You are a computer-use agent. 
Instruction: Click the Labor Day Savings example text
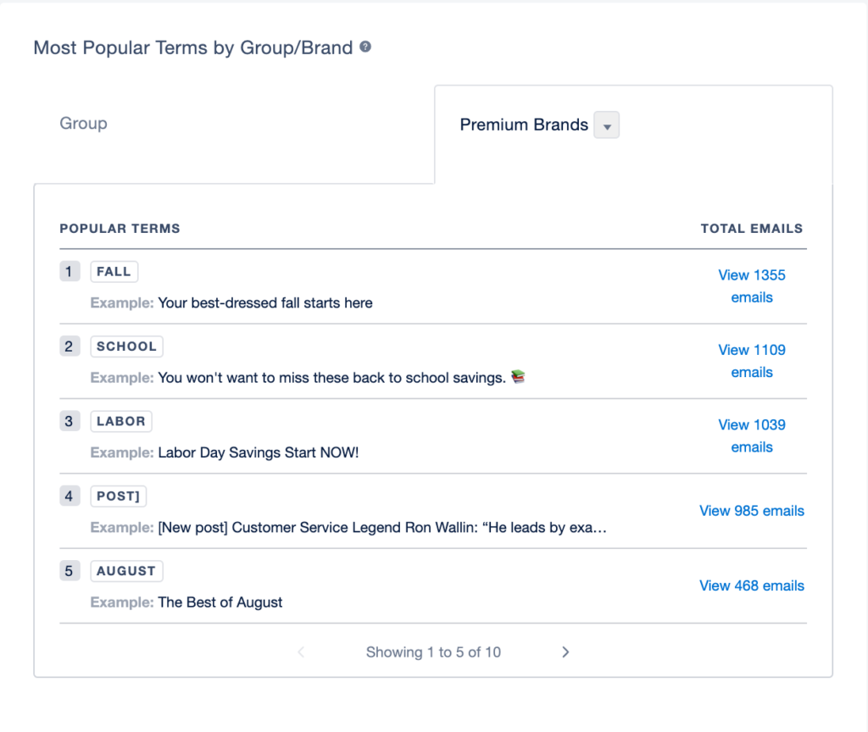point(258,452)
